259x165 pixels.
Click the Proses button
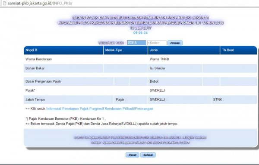tap(175, 43)
